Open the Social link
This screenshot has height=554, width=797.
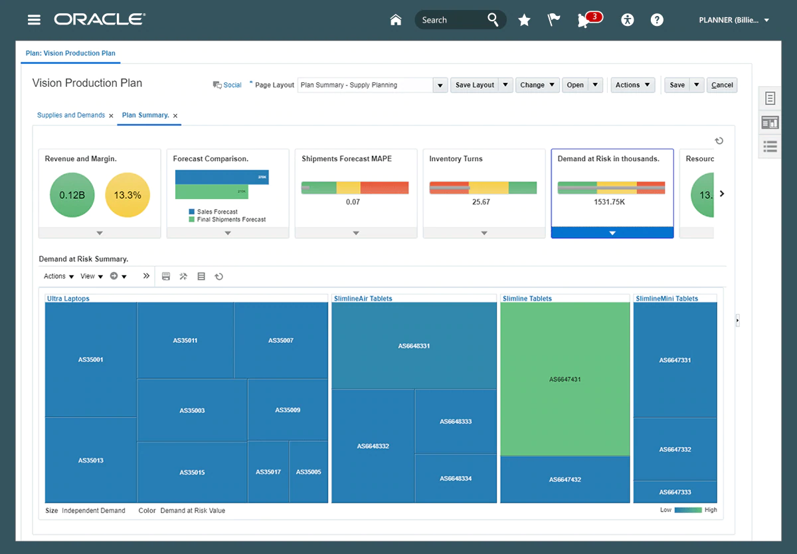coord(227,85)
